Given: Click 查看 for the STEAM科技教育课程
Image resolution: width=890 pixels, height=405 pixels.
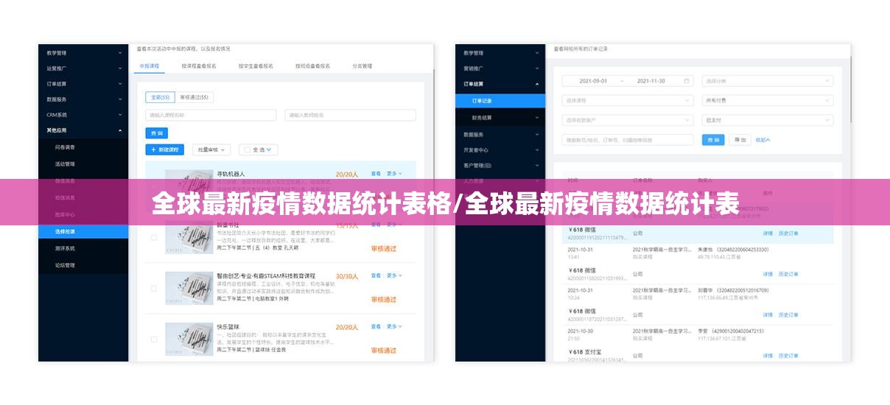Looking at the screenshot, I should tap(376, 275).
